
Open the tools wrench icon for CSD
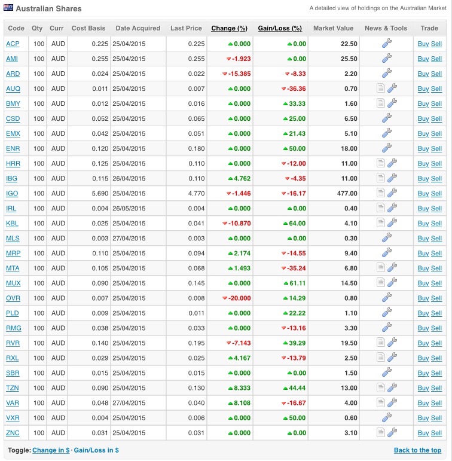[386, 118]
